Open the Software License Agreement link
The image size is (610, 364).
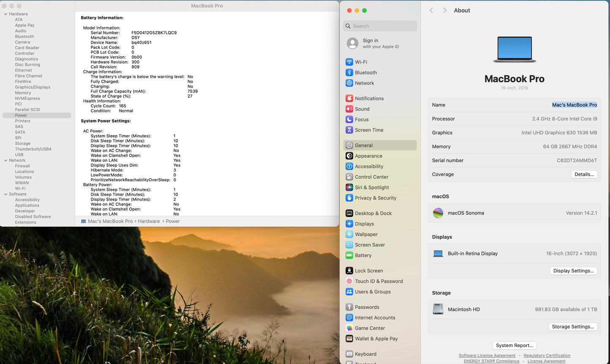point(487,356)
